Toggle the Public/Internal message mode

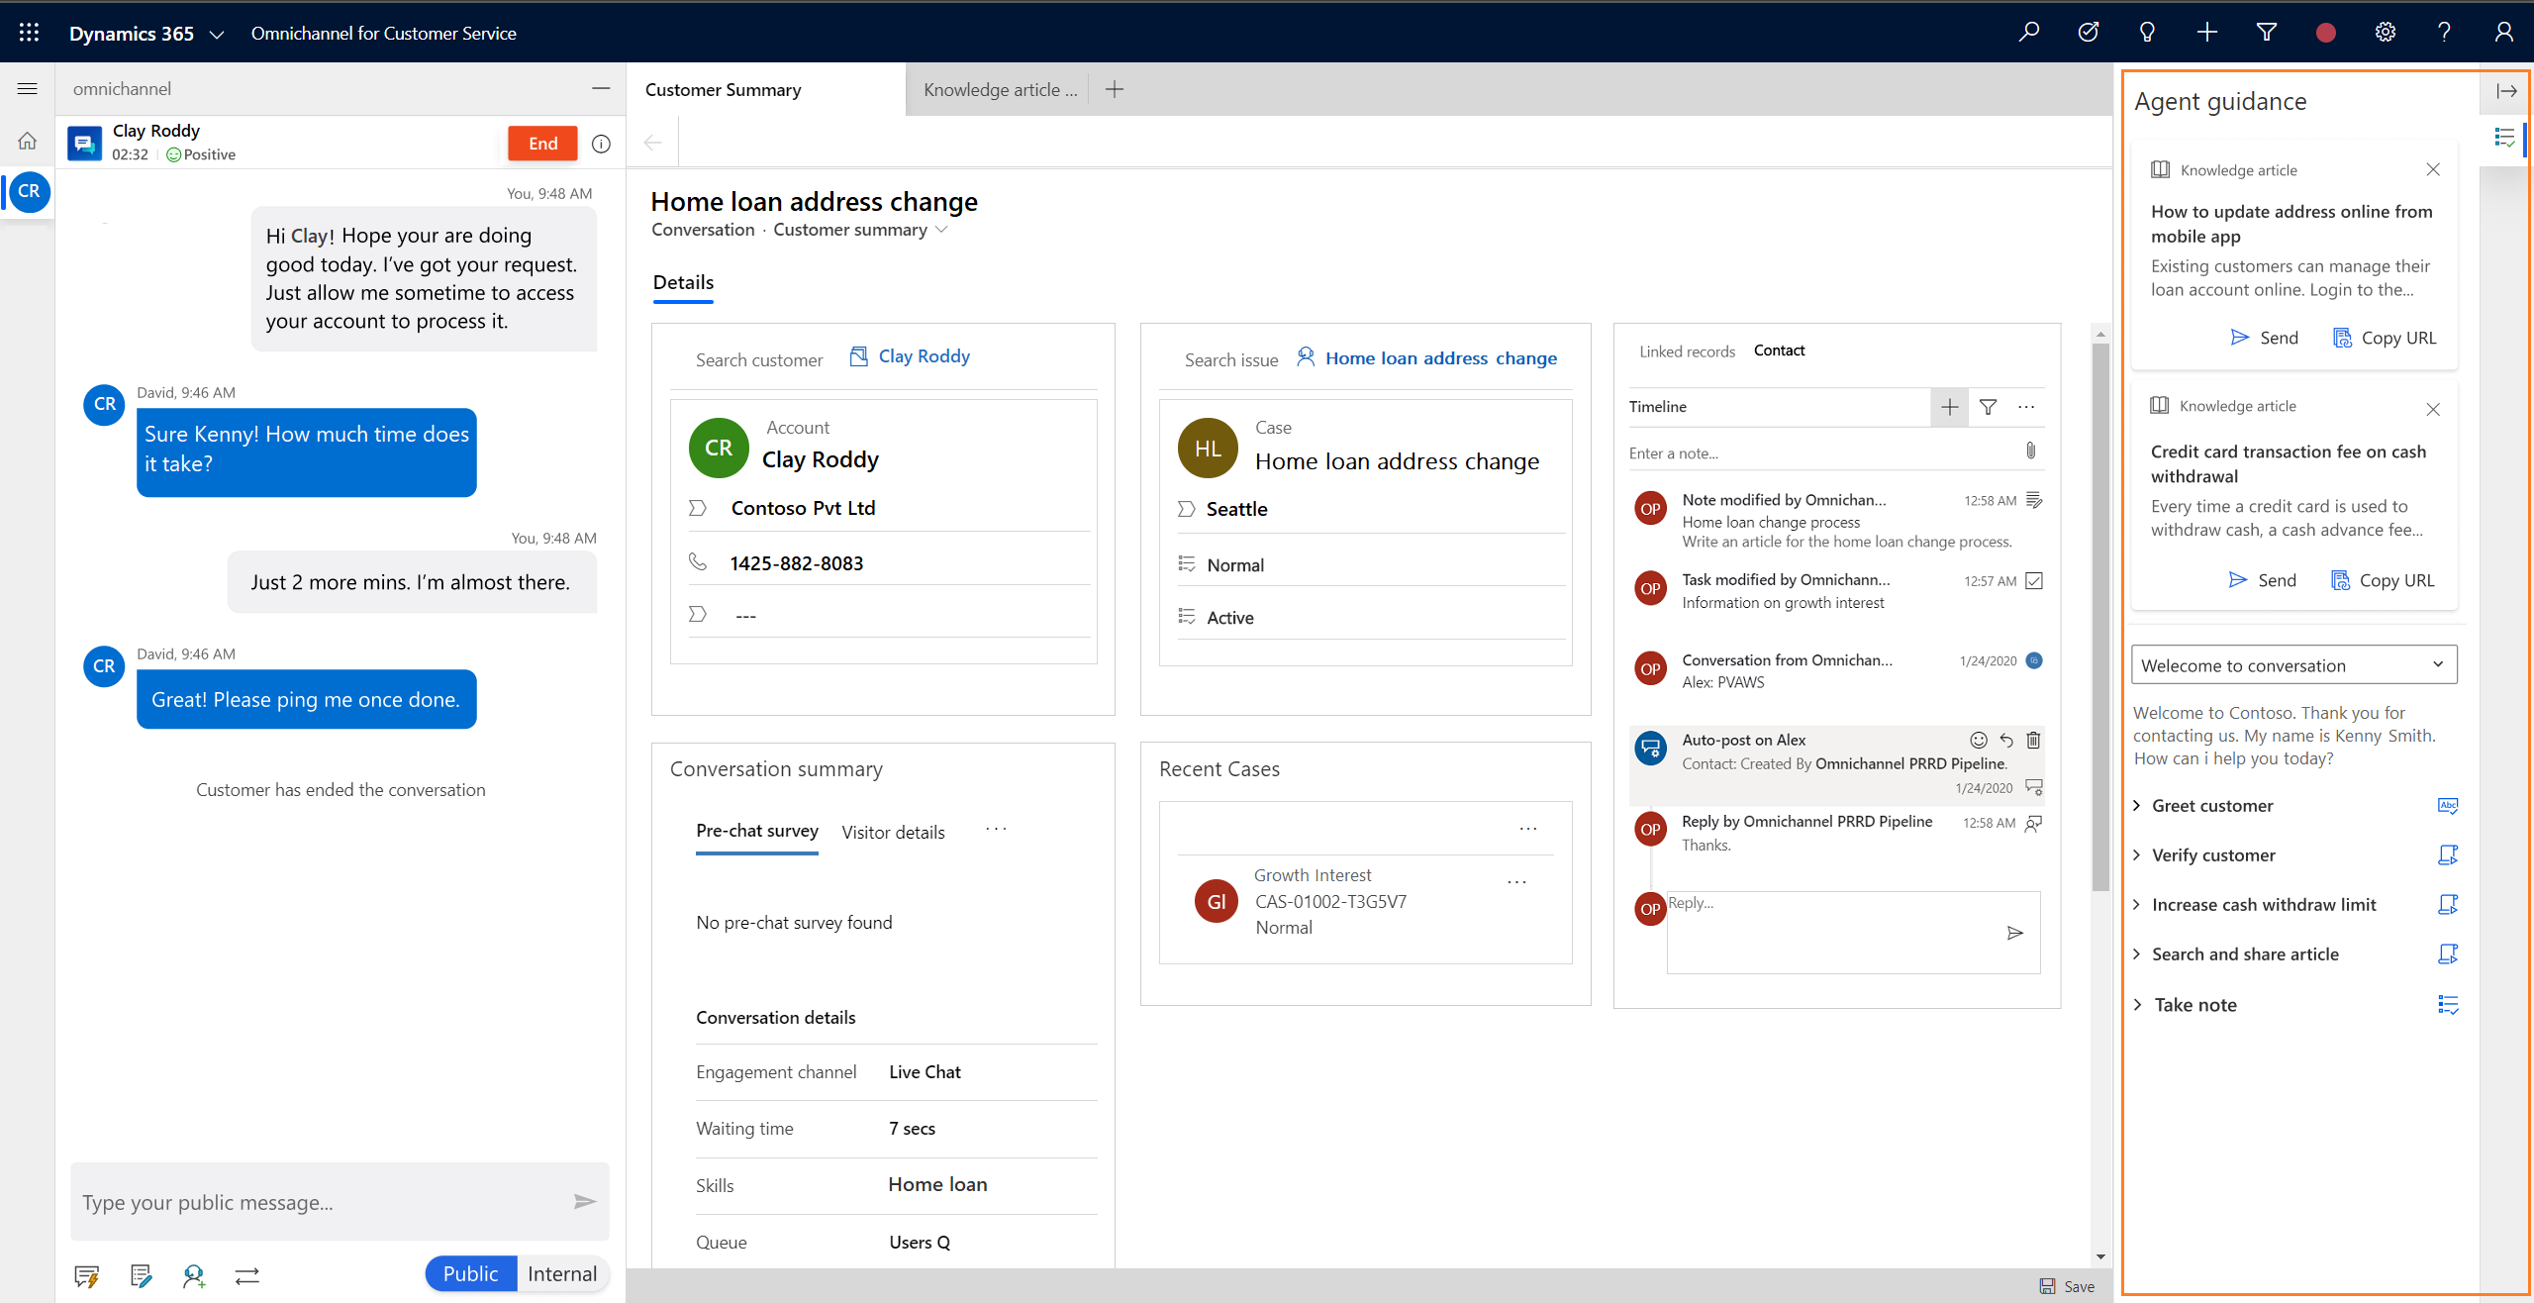[563, 1273]
